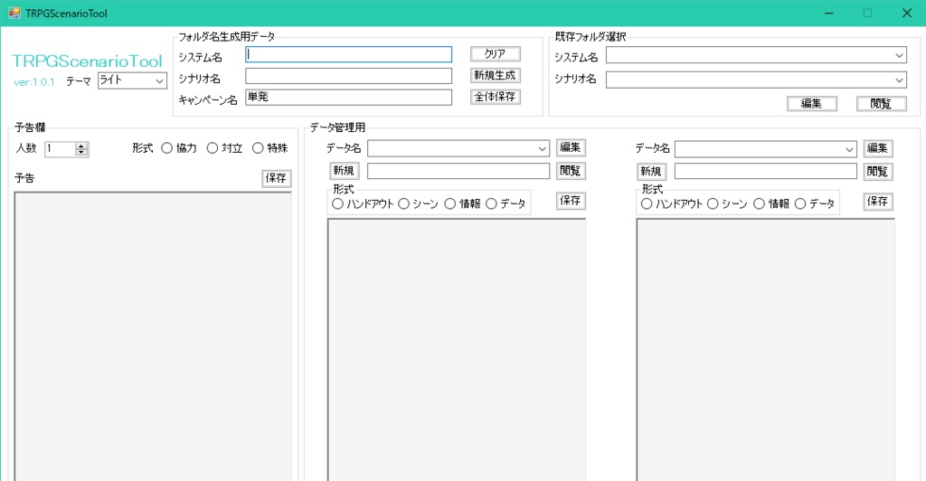This screenshot has height=481, width=926.
Task: Click inside the left data text area
Action: click(457, 349)
